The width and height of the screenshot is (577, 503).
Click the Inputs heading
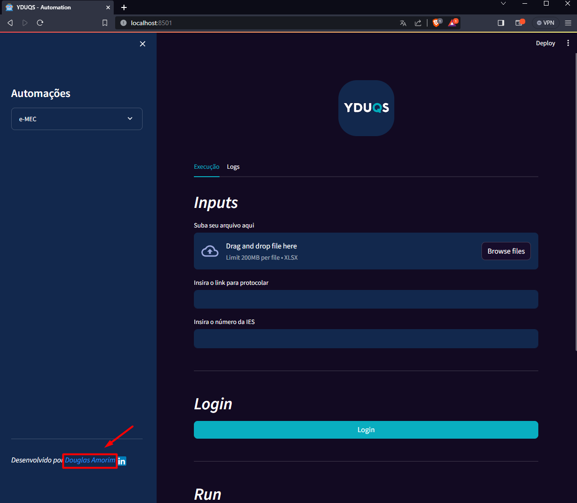coord(216,203)
